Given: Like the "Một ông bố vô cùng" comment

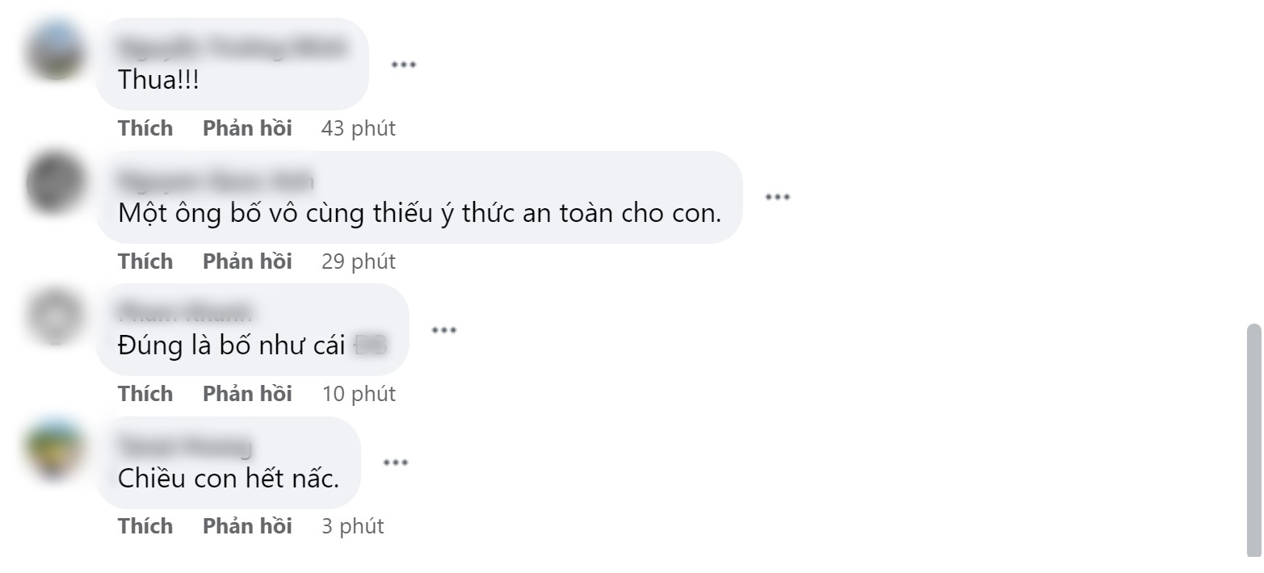Looking at the screenshot, I should click(x=145, y=261).
